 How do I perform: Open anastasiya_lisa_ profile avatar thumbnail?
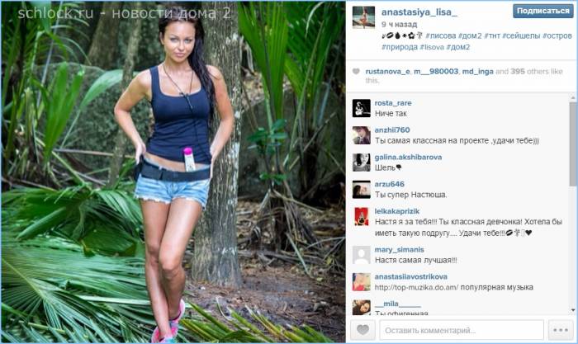pyautogui.click(x=363, y=17)
